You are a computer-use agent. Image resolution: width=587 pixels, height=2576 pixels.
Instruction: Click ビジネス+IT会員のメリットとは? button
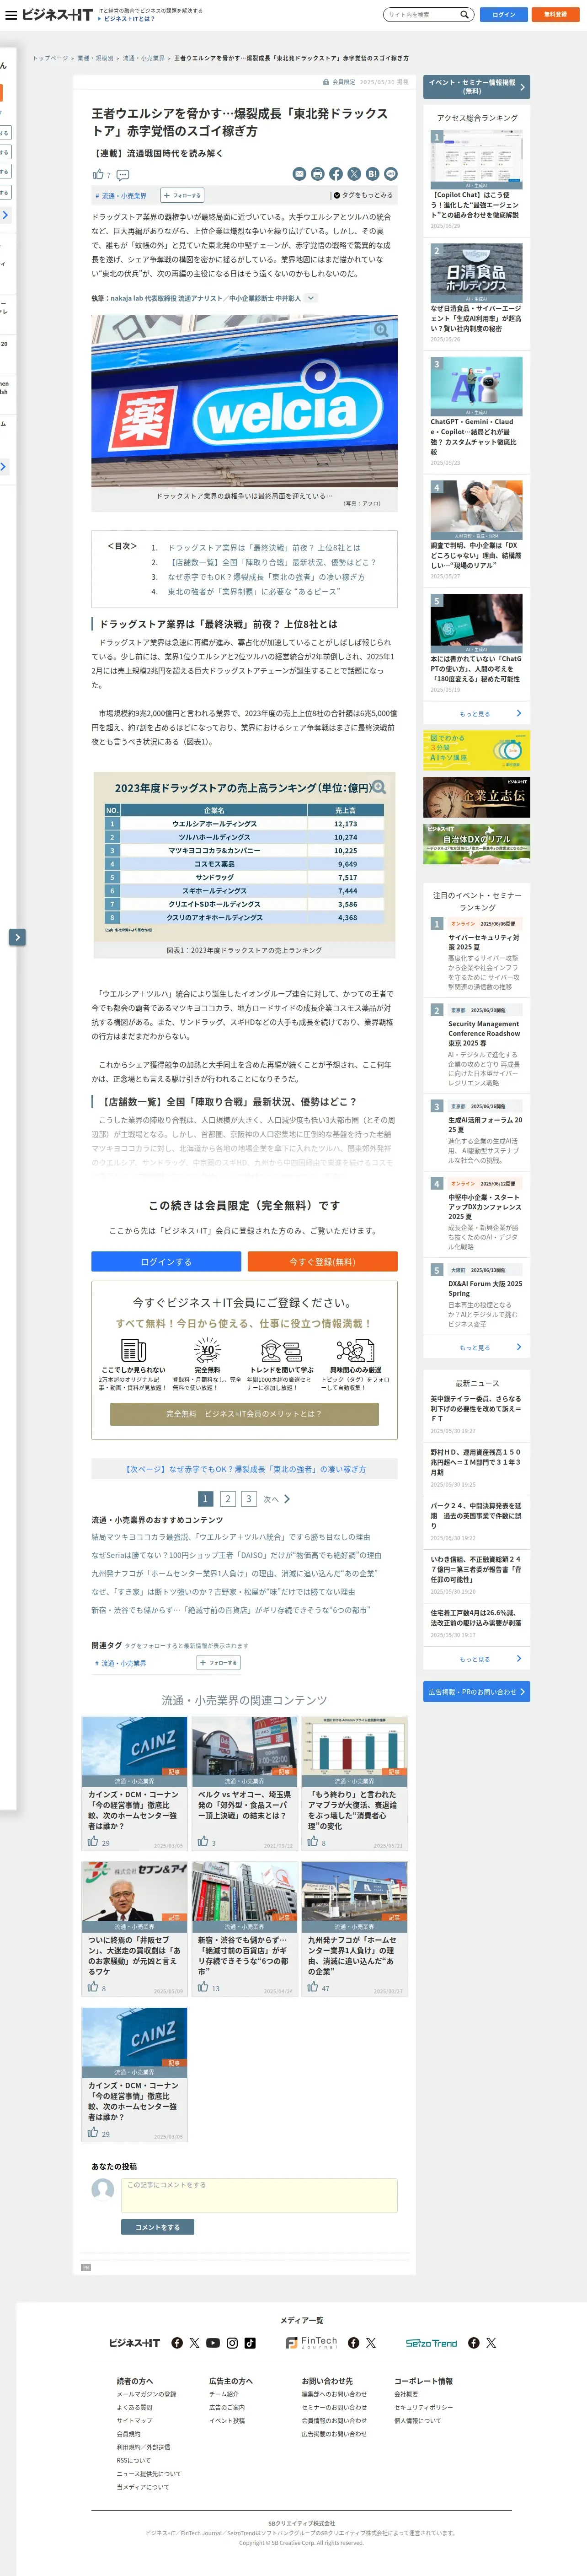pyautogui.click(x=244, y=1414)
